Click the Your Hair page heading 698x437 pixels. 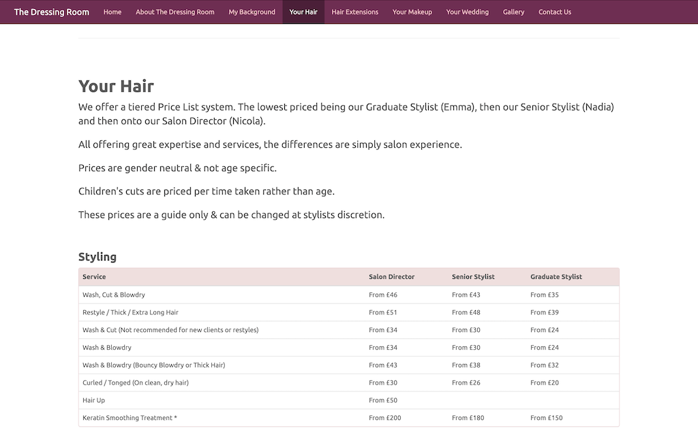pyautogui.click(x=116, y=86)
